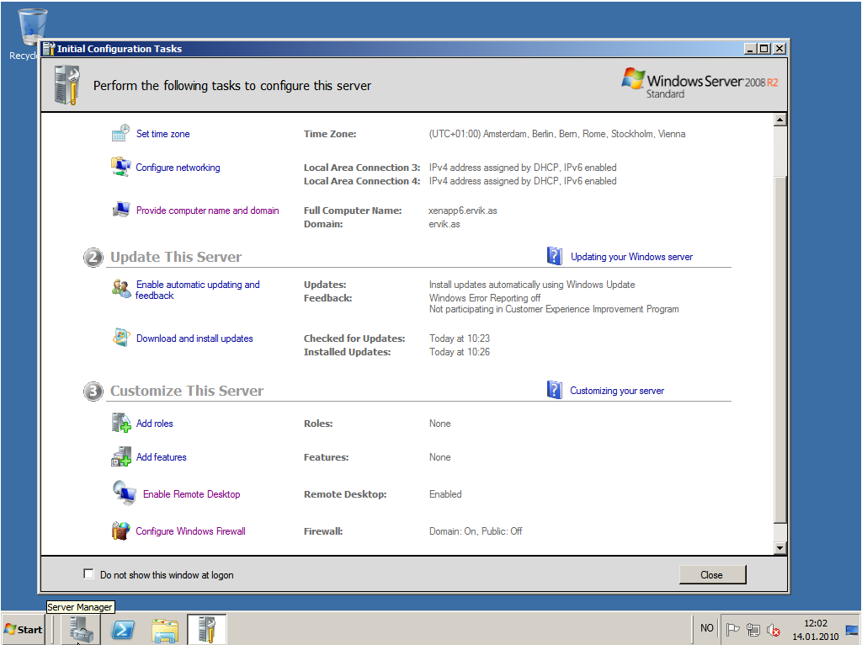Click the Local Area Connection 4 label
The width and height of the screenshot is (862, 645).
point(362,181)
